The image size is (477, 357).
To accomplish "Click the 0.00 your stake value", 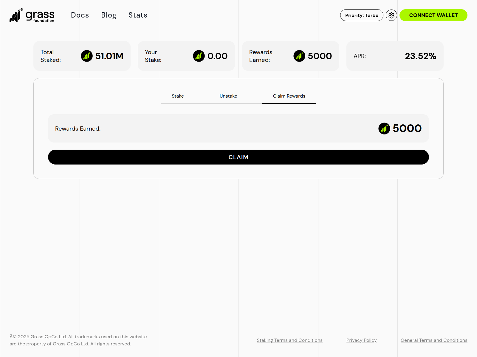I will click(217, 56).
